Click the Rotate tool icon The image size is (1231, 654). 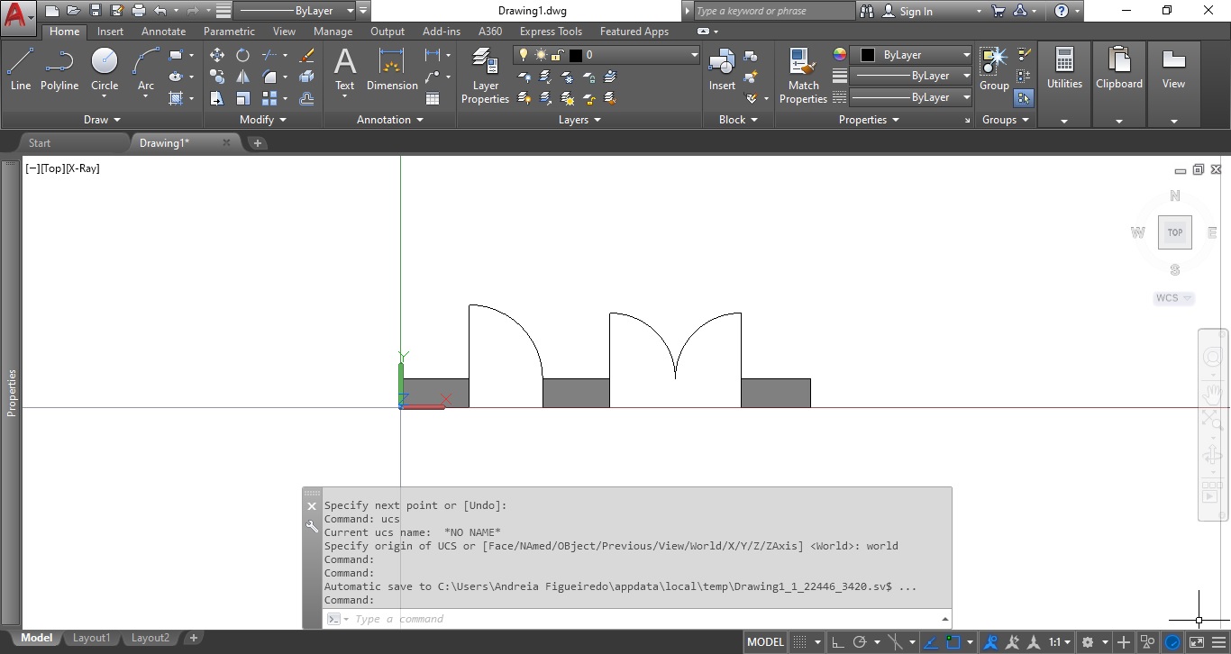242,55
